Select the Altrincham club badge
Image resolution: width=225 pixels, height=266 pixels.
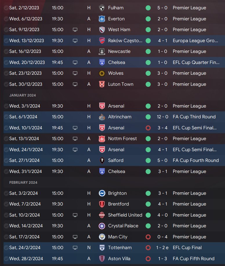pyautogui.click(x=102, y=117)
